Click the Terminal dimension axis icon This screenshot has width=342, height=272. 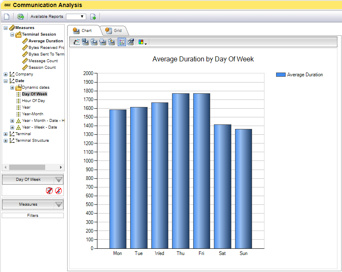(x=12, y=134)
